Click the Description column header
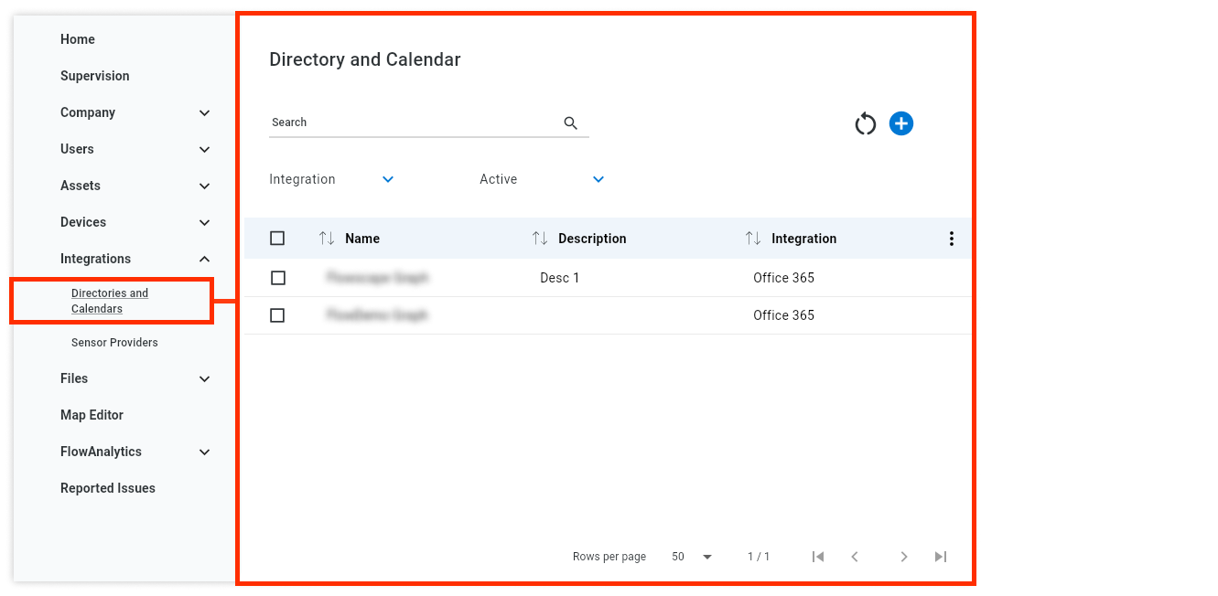This screenshot has width=1218, height=596. pos(592,239)
